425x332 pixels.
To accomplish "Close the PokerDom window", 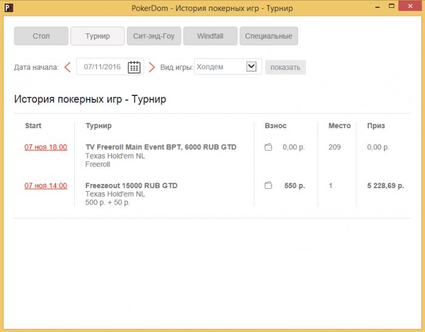I will [410, 6].
